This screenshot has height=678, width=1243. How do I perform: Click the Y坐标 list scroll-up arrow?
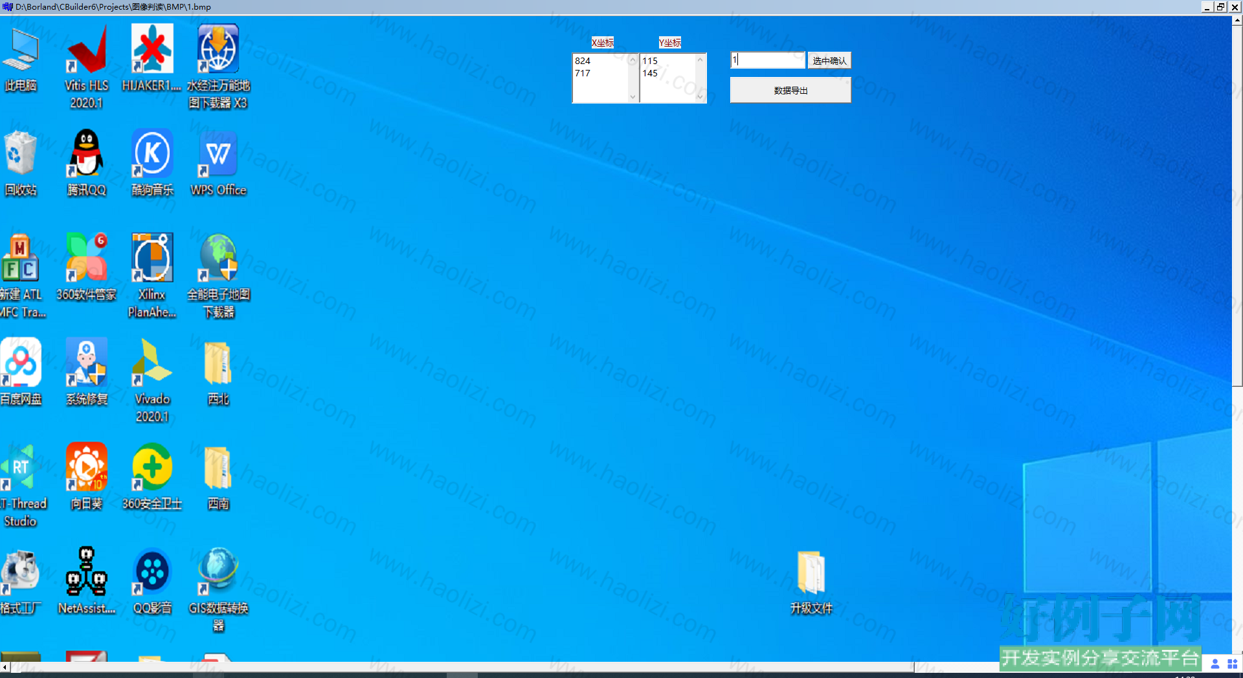click(x=700, y=60)
